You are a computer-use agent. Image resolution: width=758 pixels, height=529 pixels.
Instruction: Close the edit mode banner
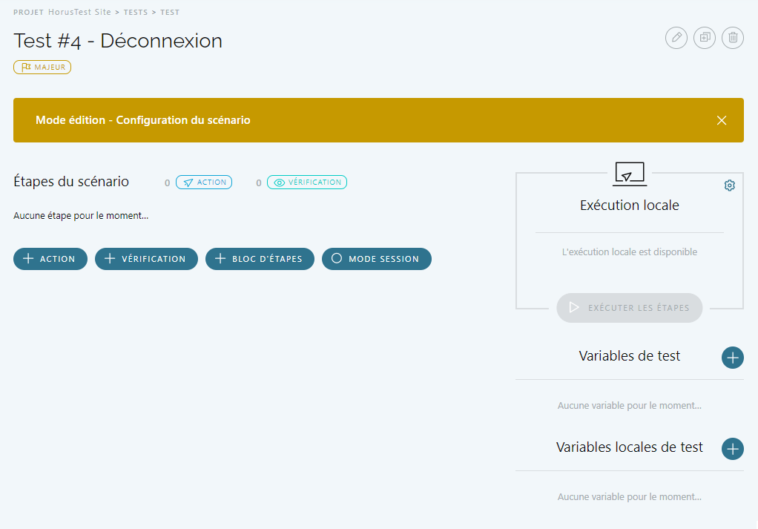[721, 120]
